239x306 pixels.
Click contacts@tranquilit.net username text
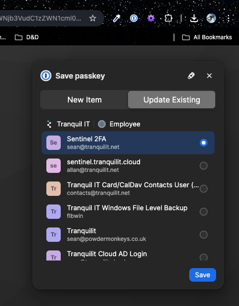(x=98, y=193)
